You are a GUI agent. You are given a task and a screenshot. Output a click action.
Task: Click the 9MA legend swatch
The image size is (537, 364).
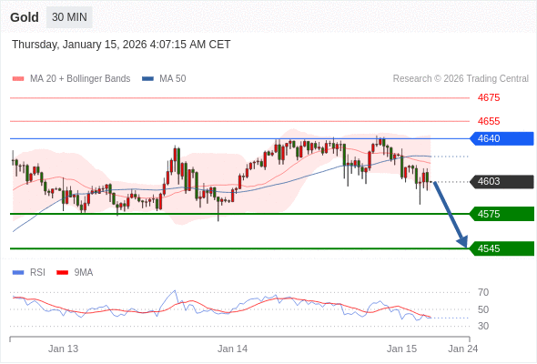tap(62, 273)
